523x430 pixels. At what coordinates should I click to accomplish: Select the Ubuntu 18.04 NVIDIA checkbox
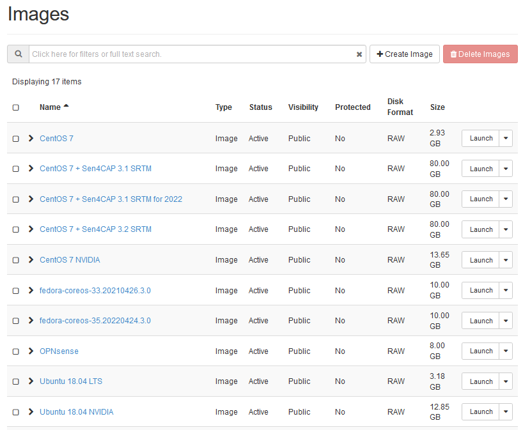coord(16,412)
